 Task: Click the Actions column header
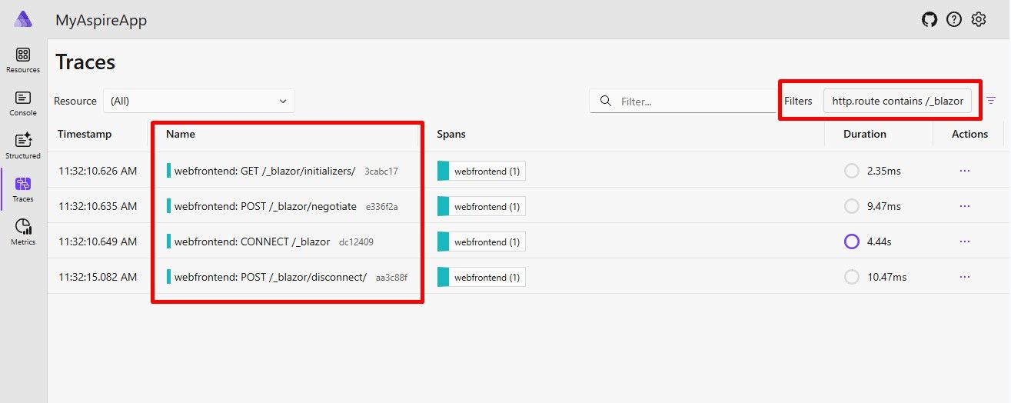click(969, 134)
